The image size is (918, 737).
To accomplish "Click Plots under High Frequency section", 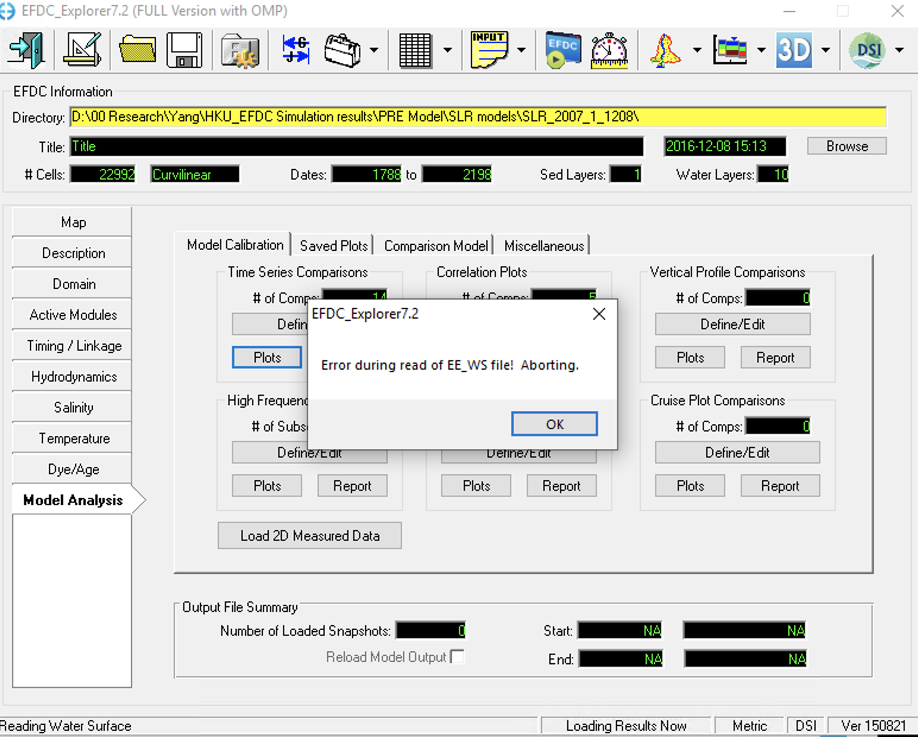I will (x=267, y=486).
